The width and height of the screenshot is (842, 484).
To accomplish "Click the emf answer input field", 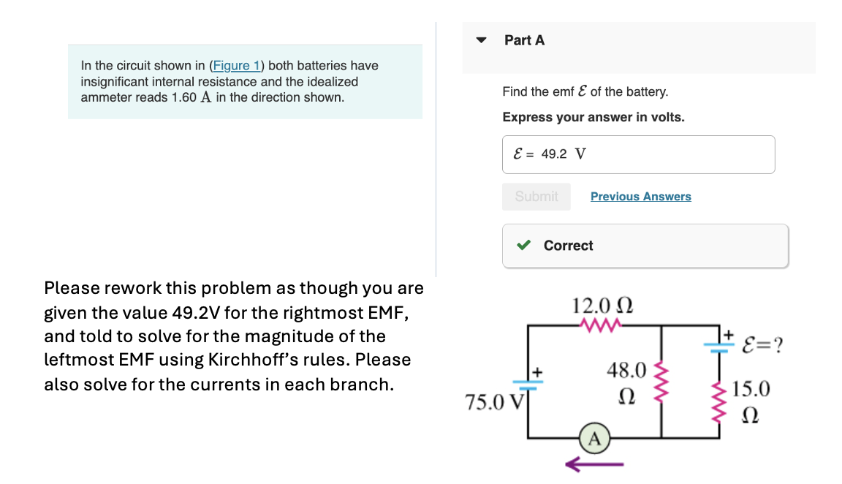I will click(x=638, y=154).
